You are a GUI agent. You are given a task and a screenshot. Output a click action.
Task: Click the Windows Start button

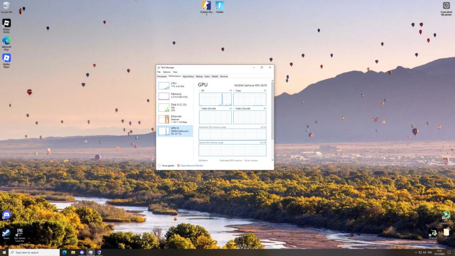4,253
